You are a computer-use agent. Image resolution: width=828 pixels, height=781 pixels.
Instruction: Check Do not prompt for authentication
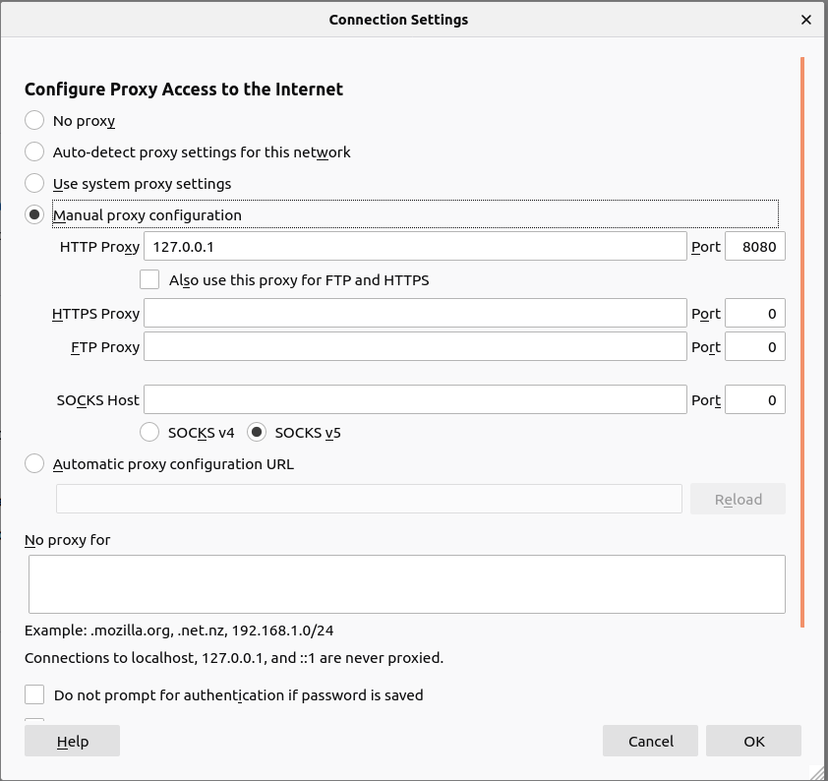pos(34,695)
